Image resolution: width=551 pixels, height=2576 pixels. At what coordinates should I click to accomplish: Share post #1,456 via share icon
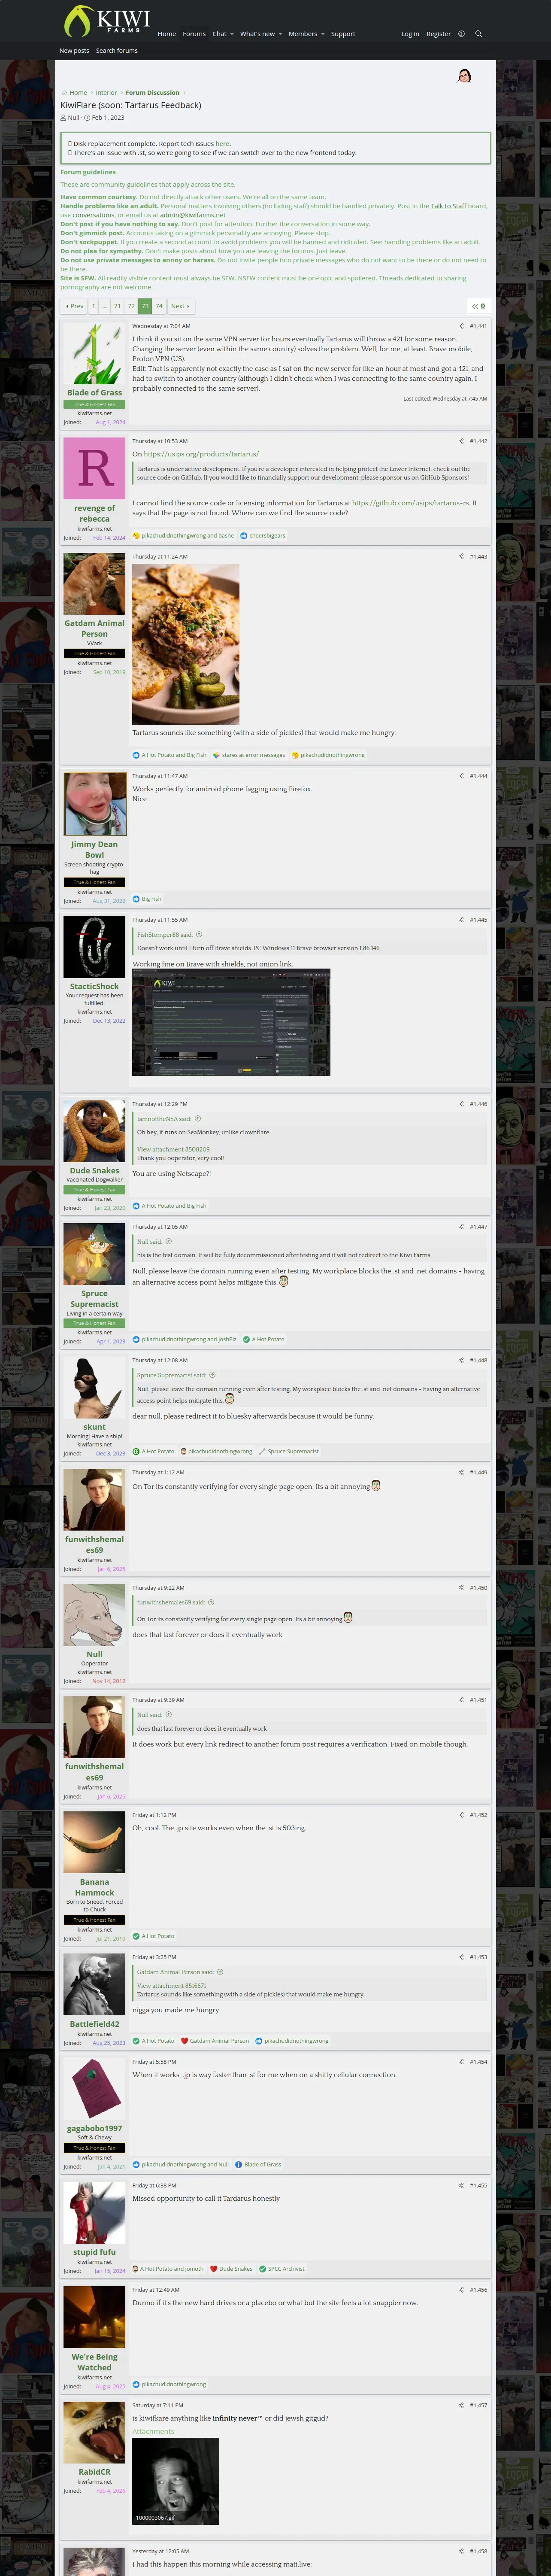[x=461, y=2290]
